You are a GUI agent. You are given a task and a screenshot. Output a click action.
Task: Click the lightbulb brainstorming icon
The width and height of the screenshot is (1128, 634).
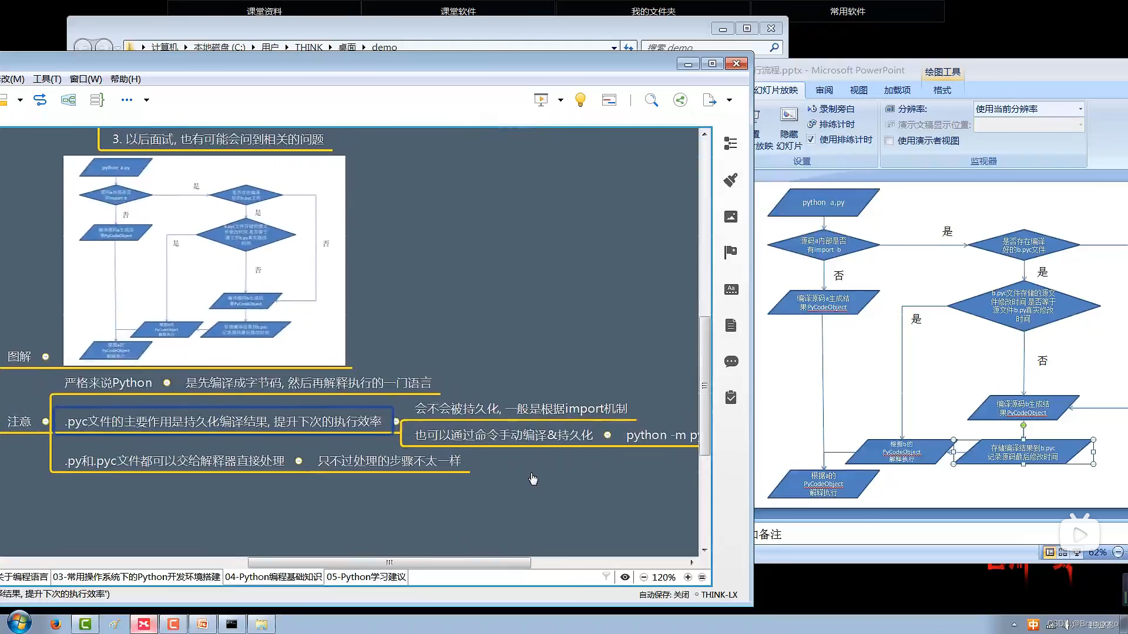click(x=580, y=100)
